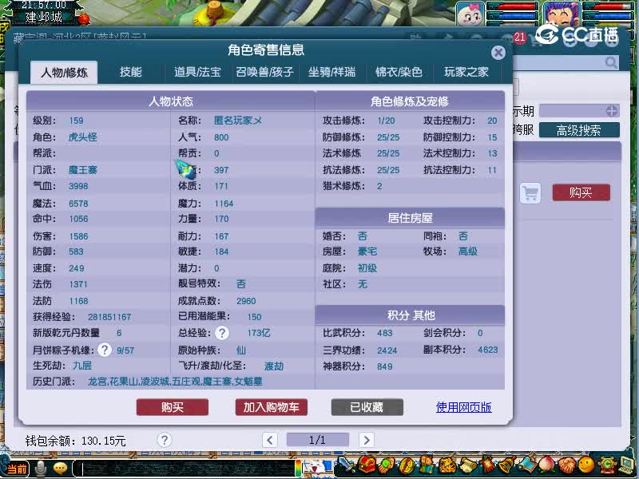The height and width of the screenshot is (479, 639).
Task: Click 生死劫 value 九层
Action: [82, 366]
